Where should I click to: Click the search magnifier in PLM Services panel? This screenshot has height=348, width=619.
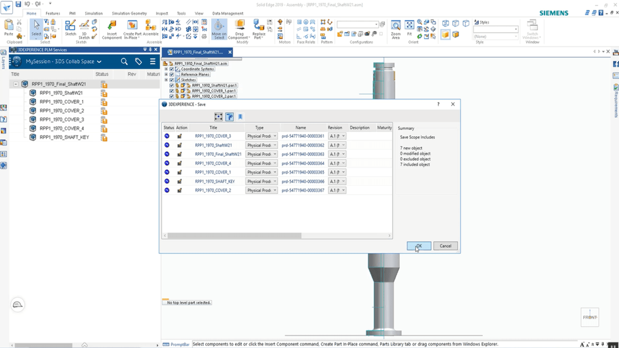point(124,61)
